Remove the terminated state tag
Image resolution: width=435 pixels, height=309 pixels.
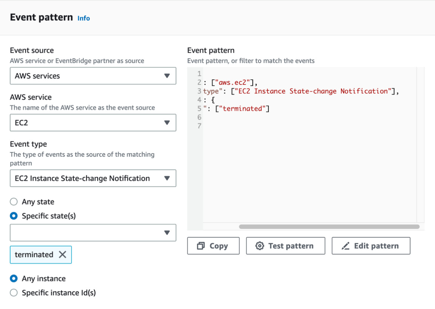click(x=63, y=254)
